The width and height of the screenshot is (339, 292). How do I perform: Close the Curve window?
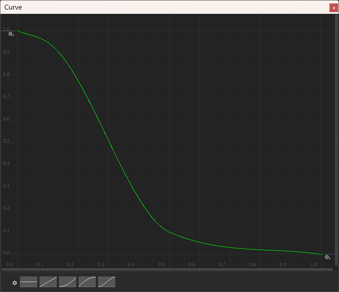[333, 7]
